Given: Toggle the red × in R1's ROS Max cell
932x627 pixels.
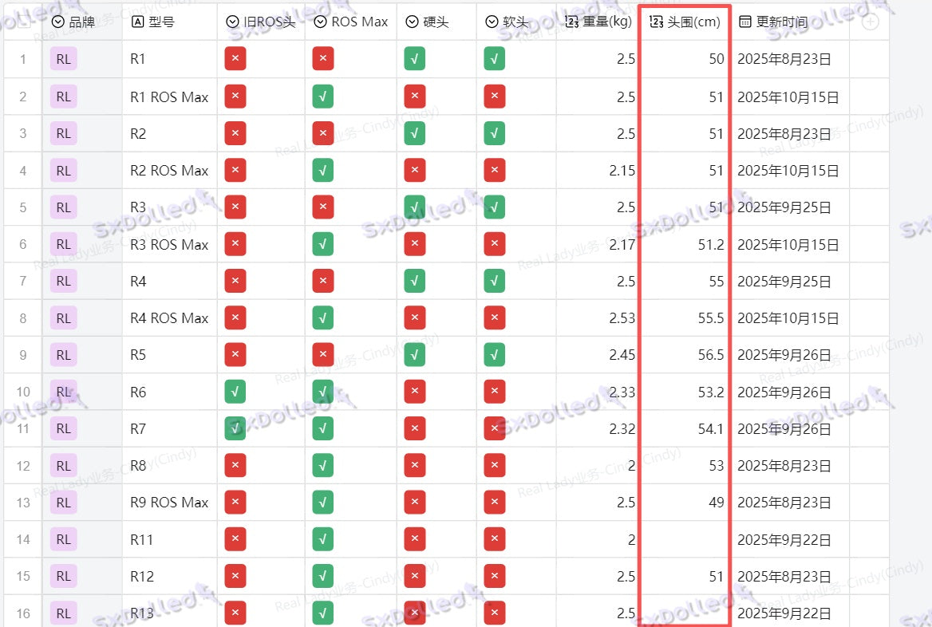Looking at the screenshot, I should point(322,59).
